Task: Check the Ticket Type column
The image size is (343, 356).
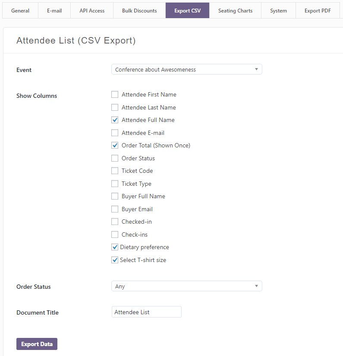Action: tap(115, 184)
